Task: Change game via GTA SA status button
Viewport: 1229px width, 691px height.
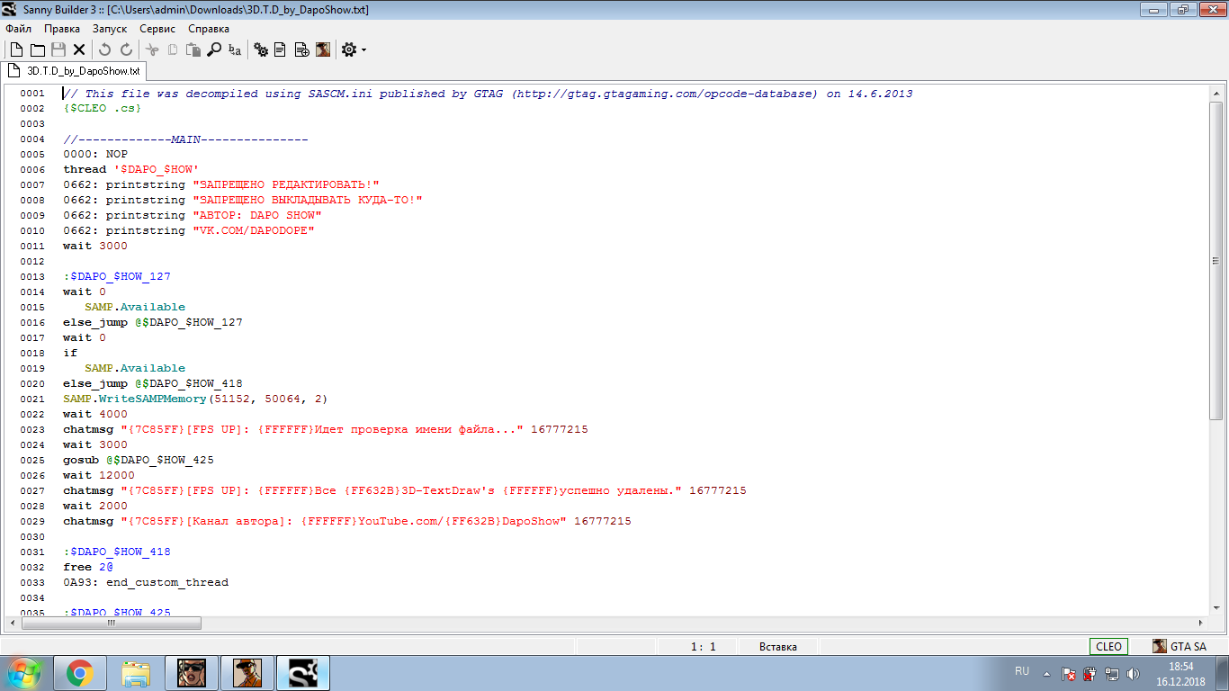Action: click(x=1180, y=646)
